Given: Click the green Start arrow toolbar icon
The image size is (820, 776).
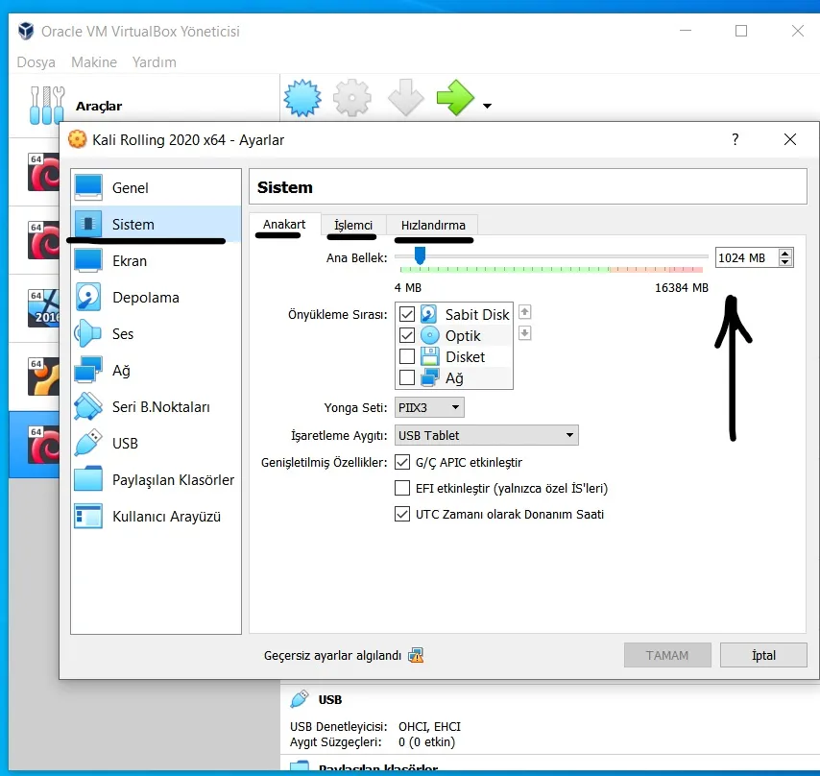Looking at the screenshot, I should pos(455,98).
